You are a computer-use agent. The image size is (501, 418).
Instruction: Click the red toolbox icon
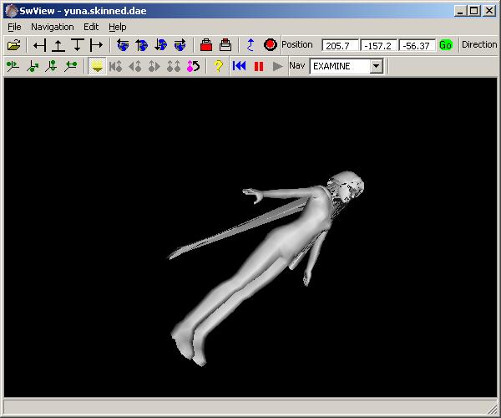205,45
